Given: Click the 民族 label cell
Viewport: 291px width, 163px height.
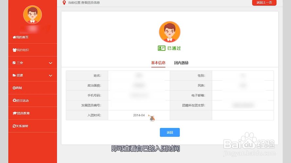Looking at the screenshot, I should click(x=191, y=85).
